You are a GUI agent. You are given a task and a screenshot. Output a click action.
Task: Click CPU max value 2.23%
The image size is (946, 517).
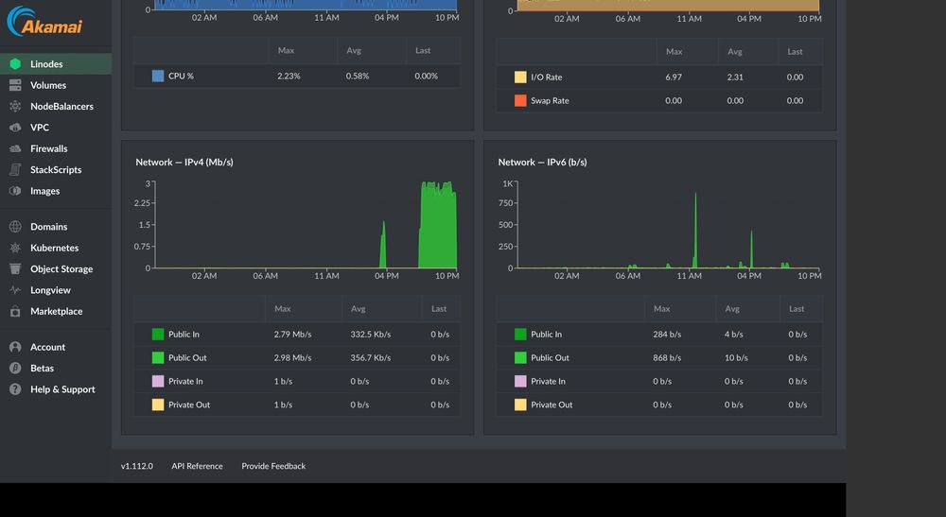coord(289,76)
